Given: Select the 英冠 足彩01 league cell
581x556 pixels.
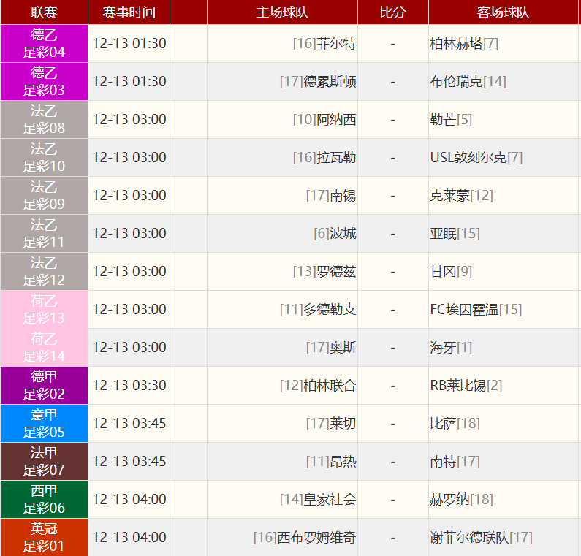Looking at the screenshot, I should [x=44, y=537].
